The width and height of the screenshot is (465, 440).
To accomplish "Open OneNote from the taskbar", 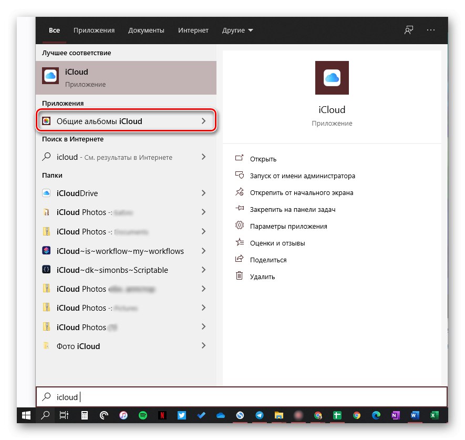I will (x=395, y=415).
